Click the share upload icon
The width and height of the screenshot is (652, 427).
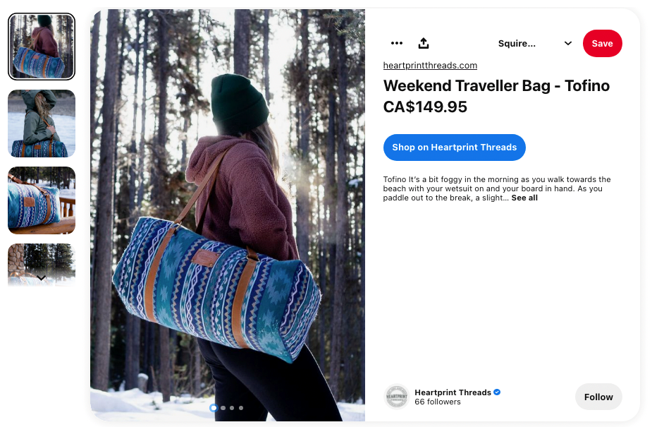pos(424,43)
